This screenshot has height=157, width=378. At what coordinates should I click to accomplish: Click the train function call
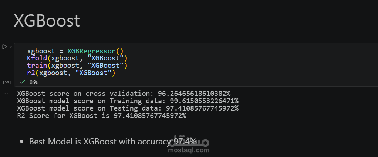37,66
